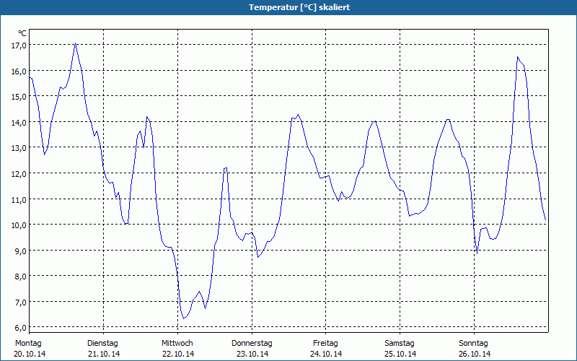577x361 pixels.
Task: Click the Montag day label
Action: pos(29,343)
